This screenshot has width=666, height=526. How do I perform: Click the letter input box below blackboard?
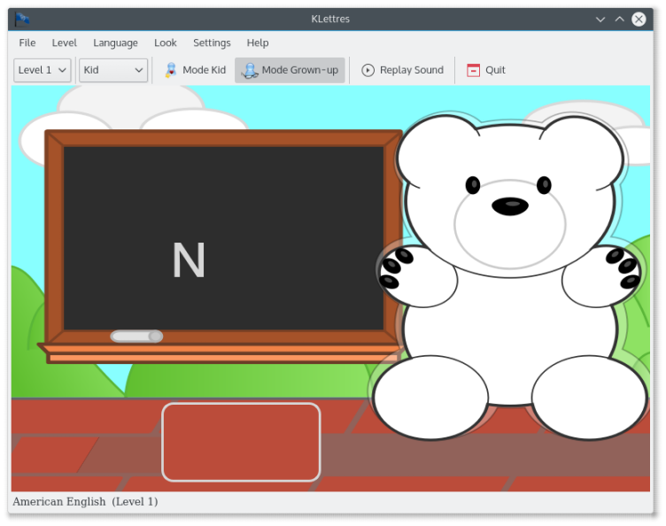point(241,442)
